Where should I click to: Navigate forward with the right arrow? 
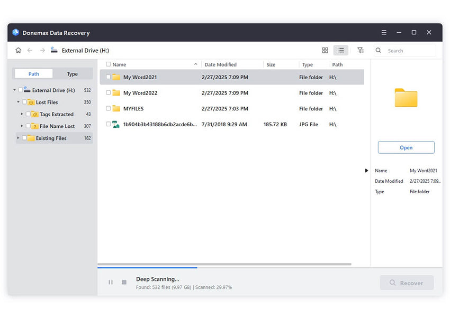click(x=42, y=50)
